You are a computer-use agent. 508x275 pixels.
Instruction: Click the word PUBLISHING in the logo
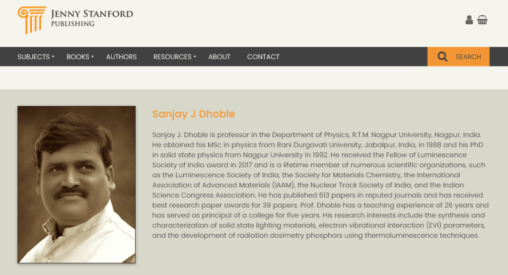point(73,24)
